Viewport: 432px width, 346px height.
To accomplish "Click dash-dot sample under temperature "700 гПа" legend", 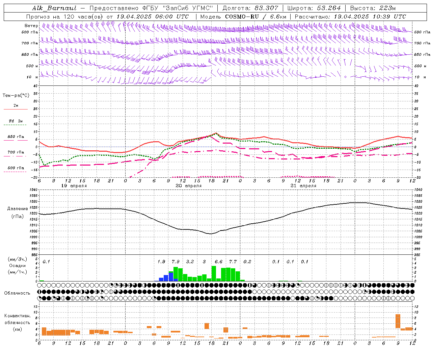I will [15, 156].
